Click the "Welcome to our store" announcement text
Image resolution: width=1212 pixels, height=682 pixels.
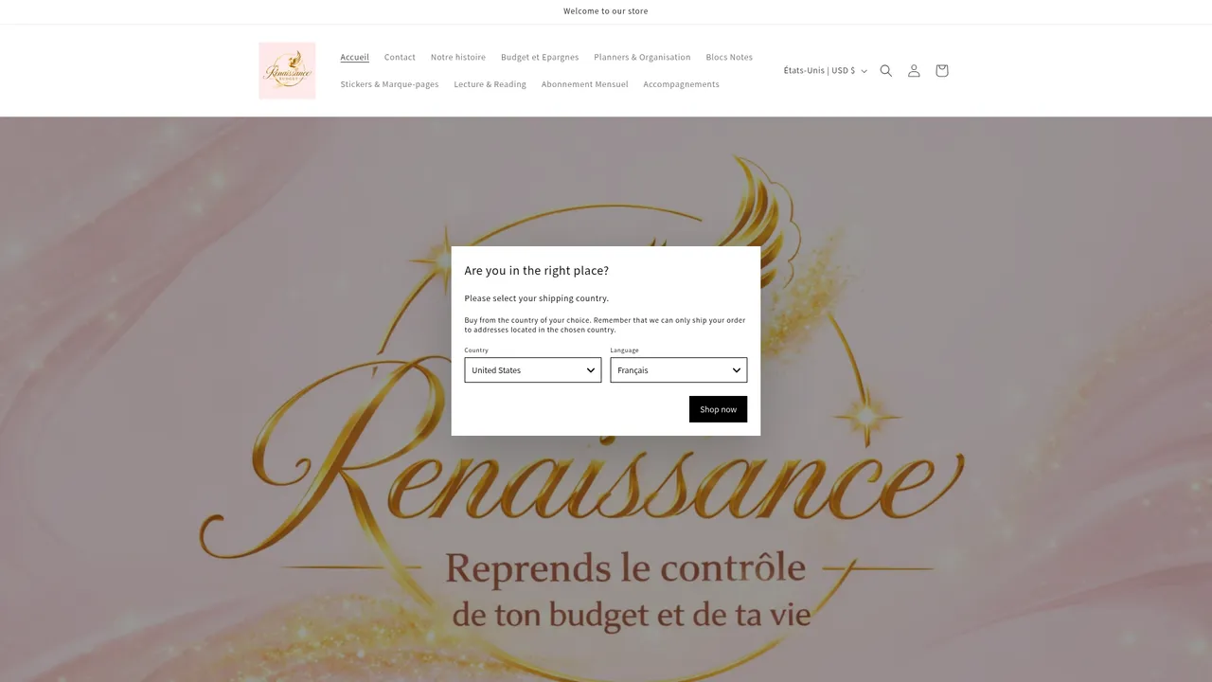606,11
